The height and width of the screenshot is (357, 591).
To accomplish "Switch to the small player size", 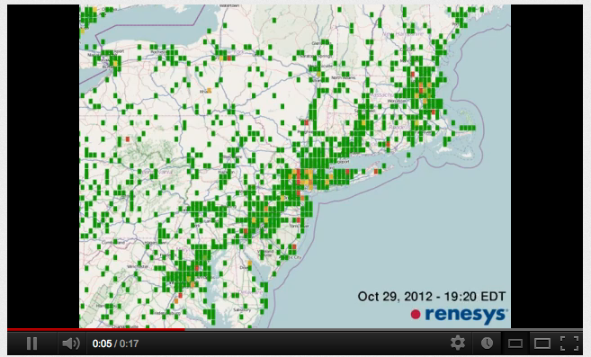I will click(x=515, y=344).
